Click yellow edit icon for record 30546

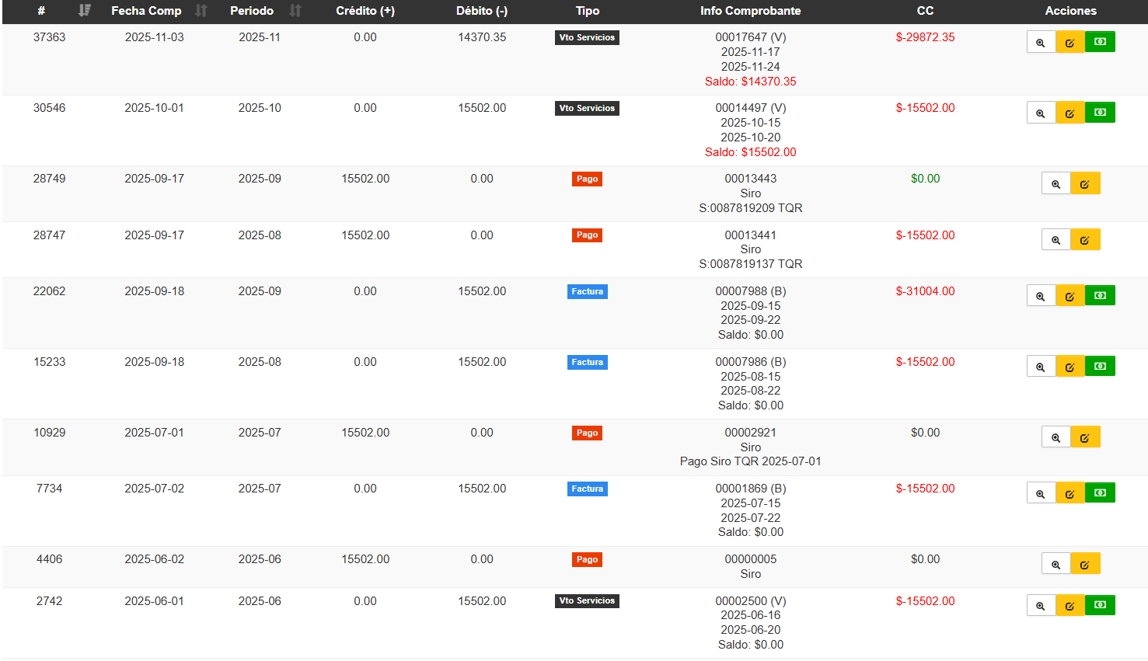point(1070,113)
